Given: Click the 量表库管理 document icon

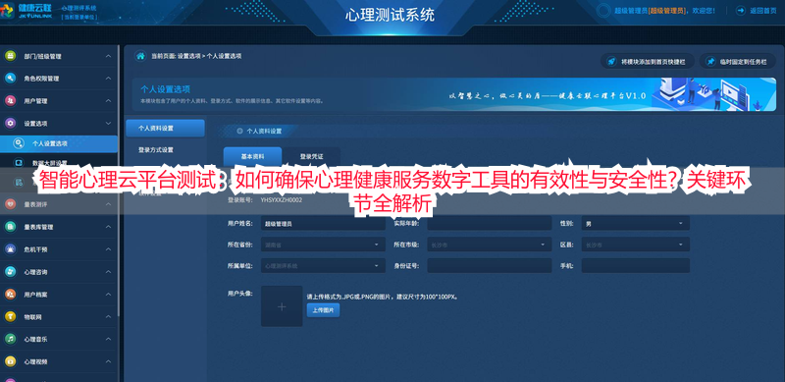Looking at the screenshot, I should [x=10, y=227].
